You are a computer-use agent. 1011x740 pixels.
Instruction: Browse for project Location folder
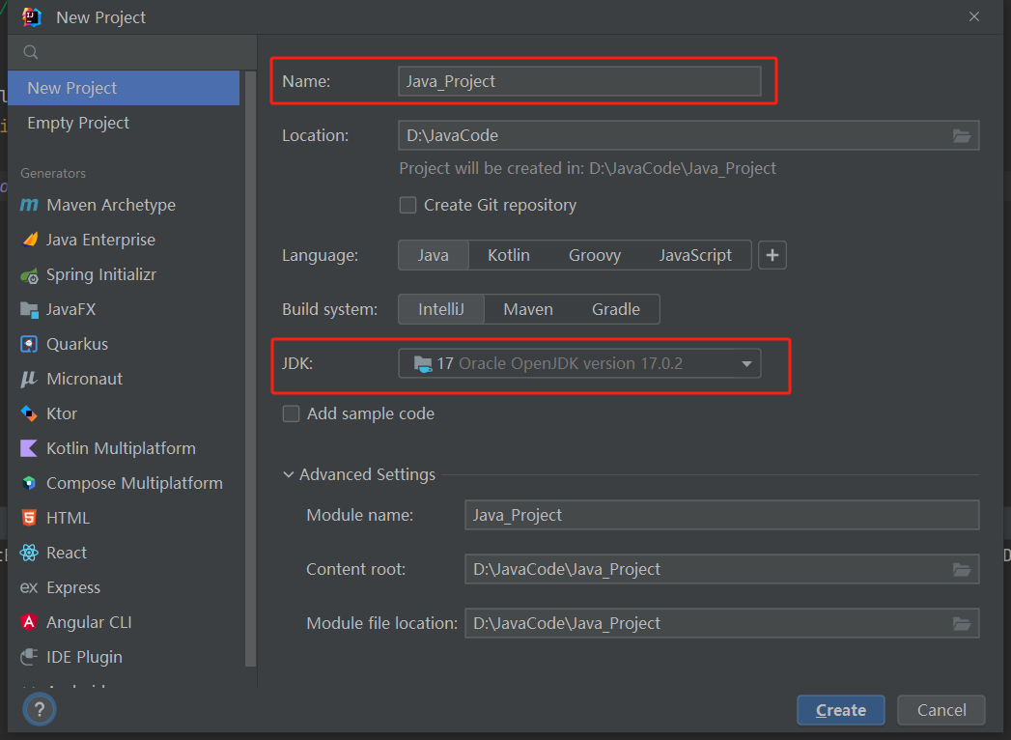(962, 135)
